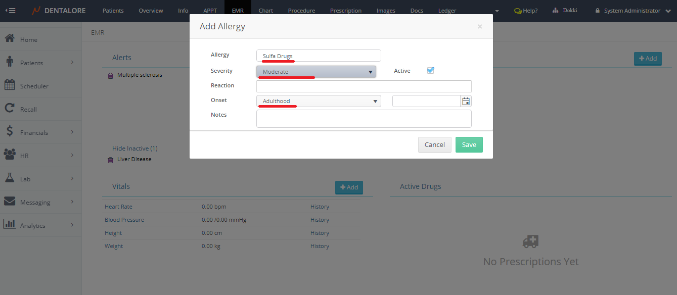Open the Severity dropdown showing Moderate
The width and height of the screenshot is (677, 295).
point(316,72)
